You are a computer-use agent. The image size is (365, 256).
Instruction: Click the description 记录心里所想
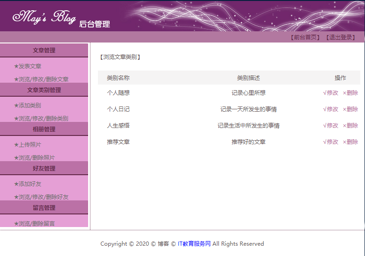(x=248, y=93)
